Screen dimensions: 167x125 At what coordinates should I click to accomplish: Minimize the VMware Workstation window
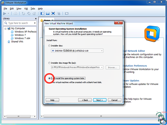pyautogui.click(x=150, y=2)
